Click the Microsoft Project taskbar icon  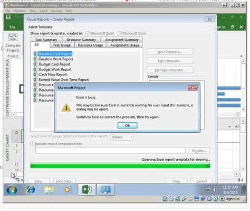coord(87,190)
